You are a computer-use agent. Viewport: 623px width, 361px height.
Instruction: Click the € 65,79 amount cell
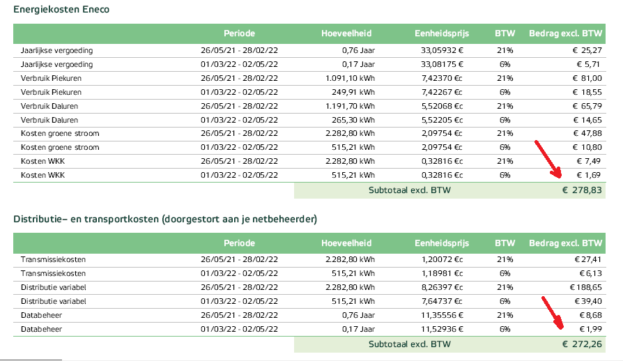click(587, 106)
